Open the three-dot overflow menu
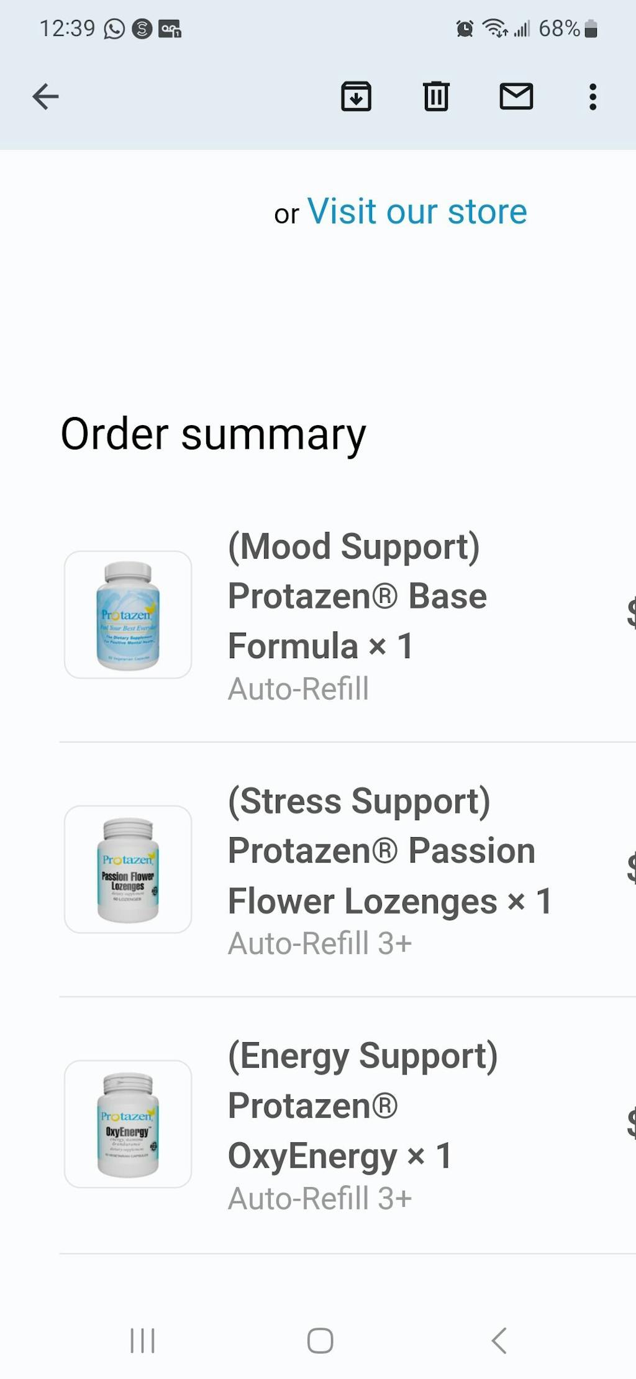 593,97
